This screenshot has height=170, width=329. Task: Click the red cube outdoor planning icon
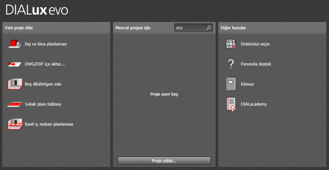15,44
